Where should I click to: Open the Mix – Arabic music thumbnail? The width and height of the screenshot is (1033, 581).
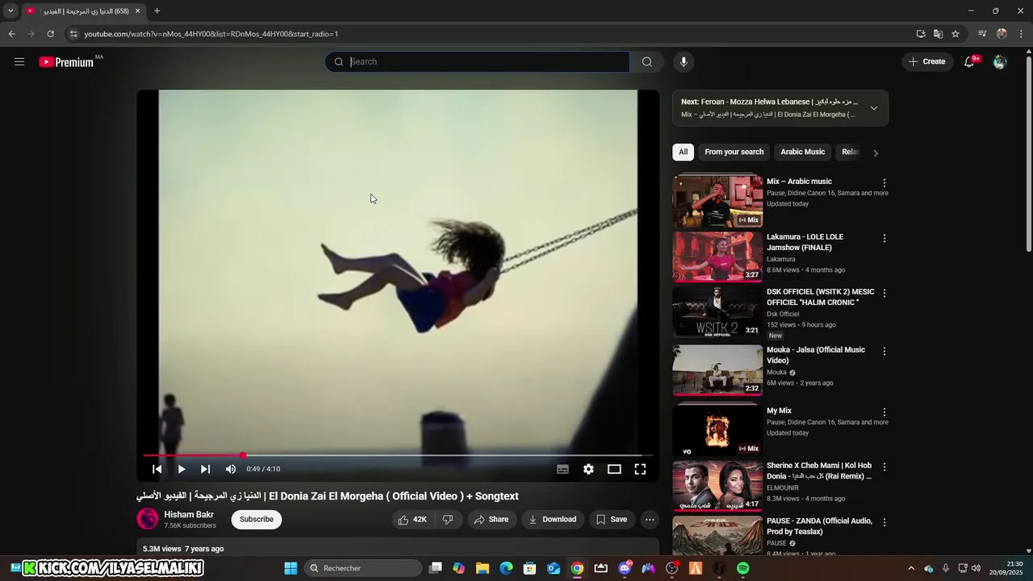pyautogui.click(x=717, y=200)
